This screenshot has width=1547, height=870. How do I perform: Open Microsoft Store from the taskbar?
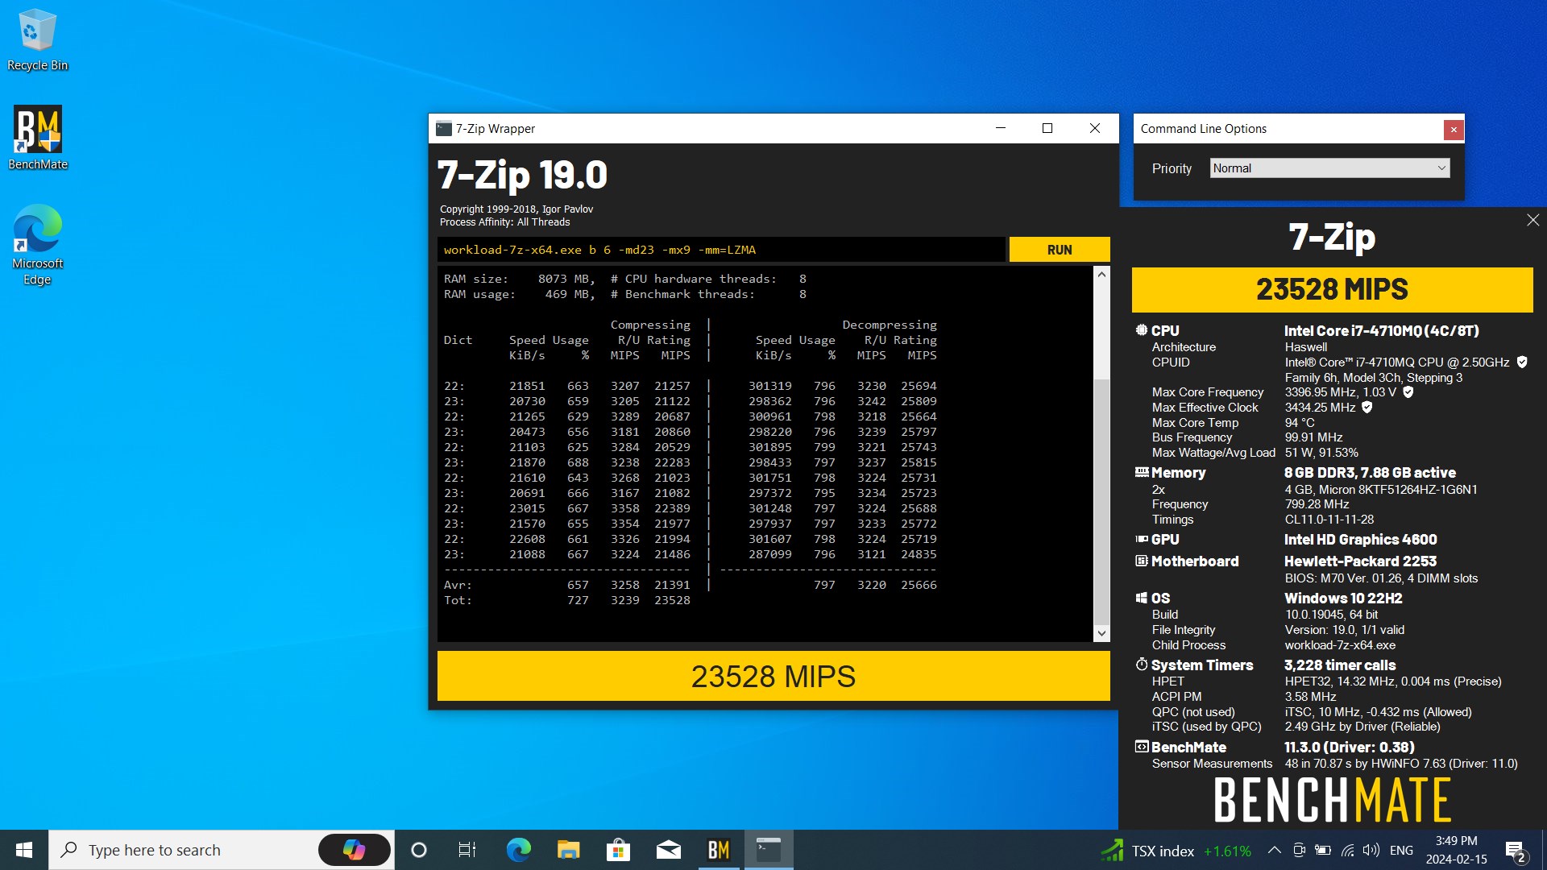click(618, 850)
